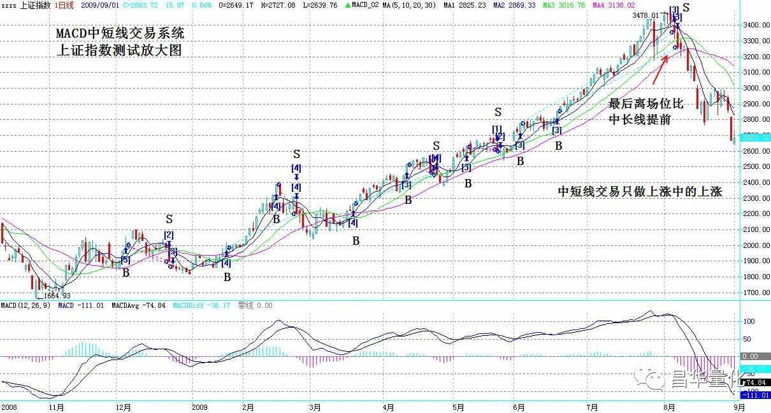
Task: Click the cyan current price tag on axis
Action: (x=755, y=138)
